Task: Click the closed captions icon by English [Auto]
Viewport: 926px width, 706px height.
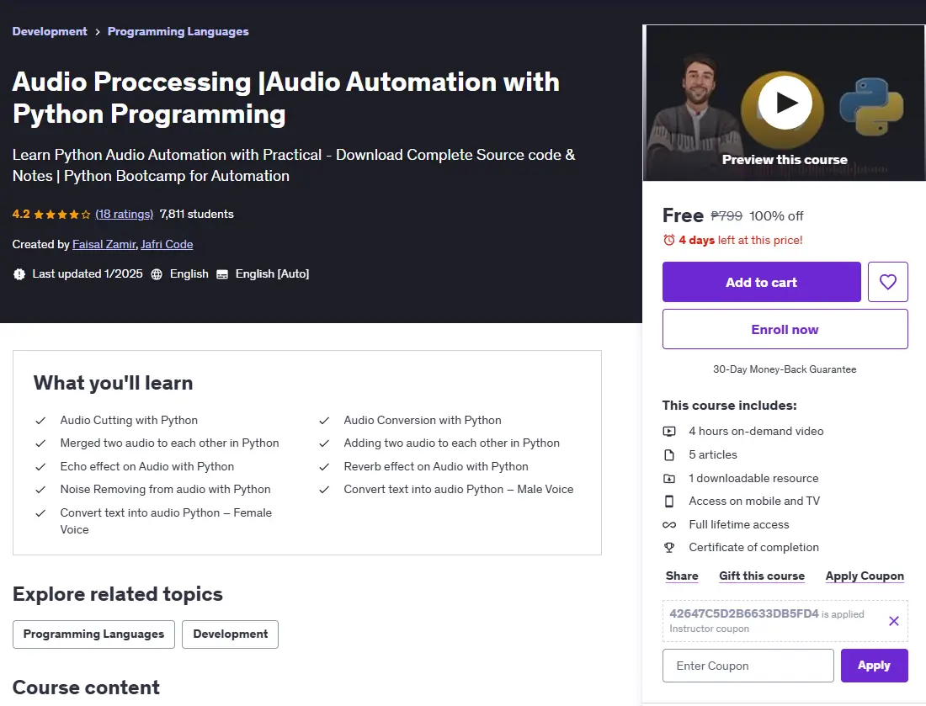Action: [222, 273]
